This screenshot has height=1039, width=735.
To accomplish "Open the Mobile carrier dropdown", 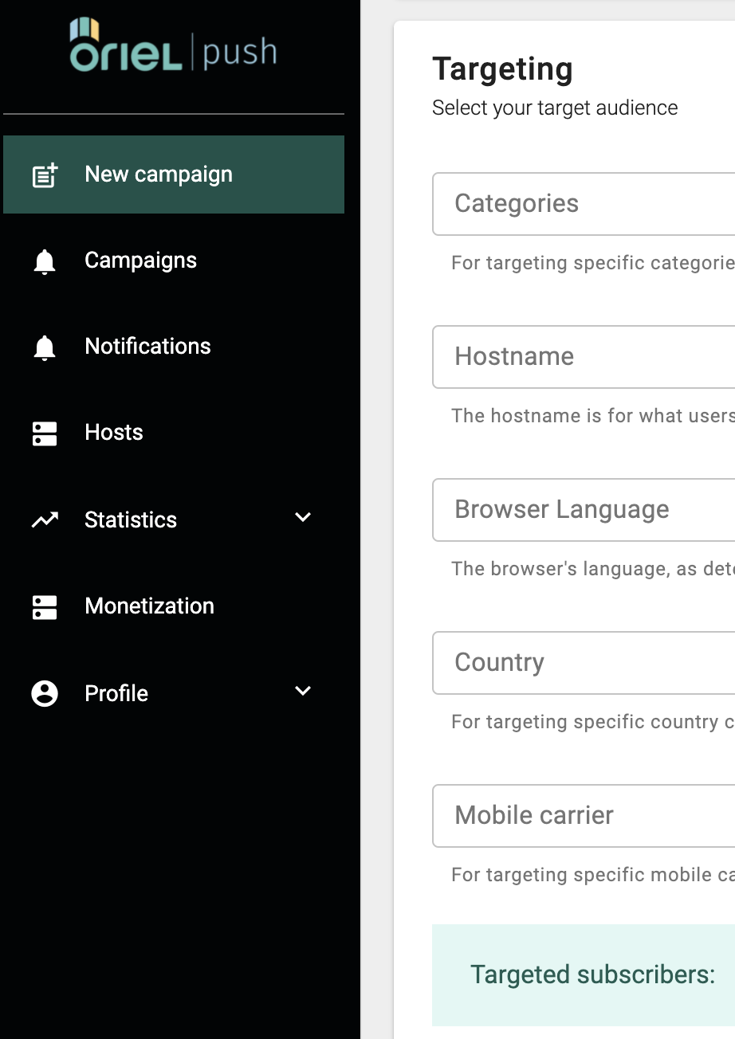I will [x=584, y=816].
